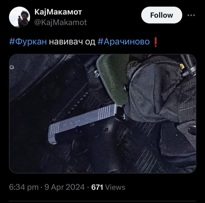The image size is (205, 203).
Task: Open the tweet's attached photo
Action: point(102,114)
